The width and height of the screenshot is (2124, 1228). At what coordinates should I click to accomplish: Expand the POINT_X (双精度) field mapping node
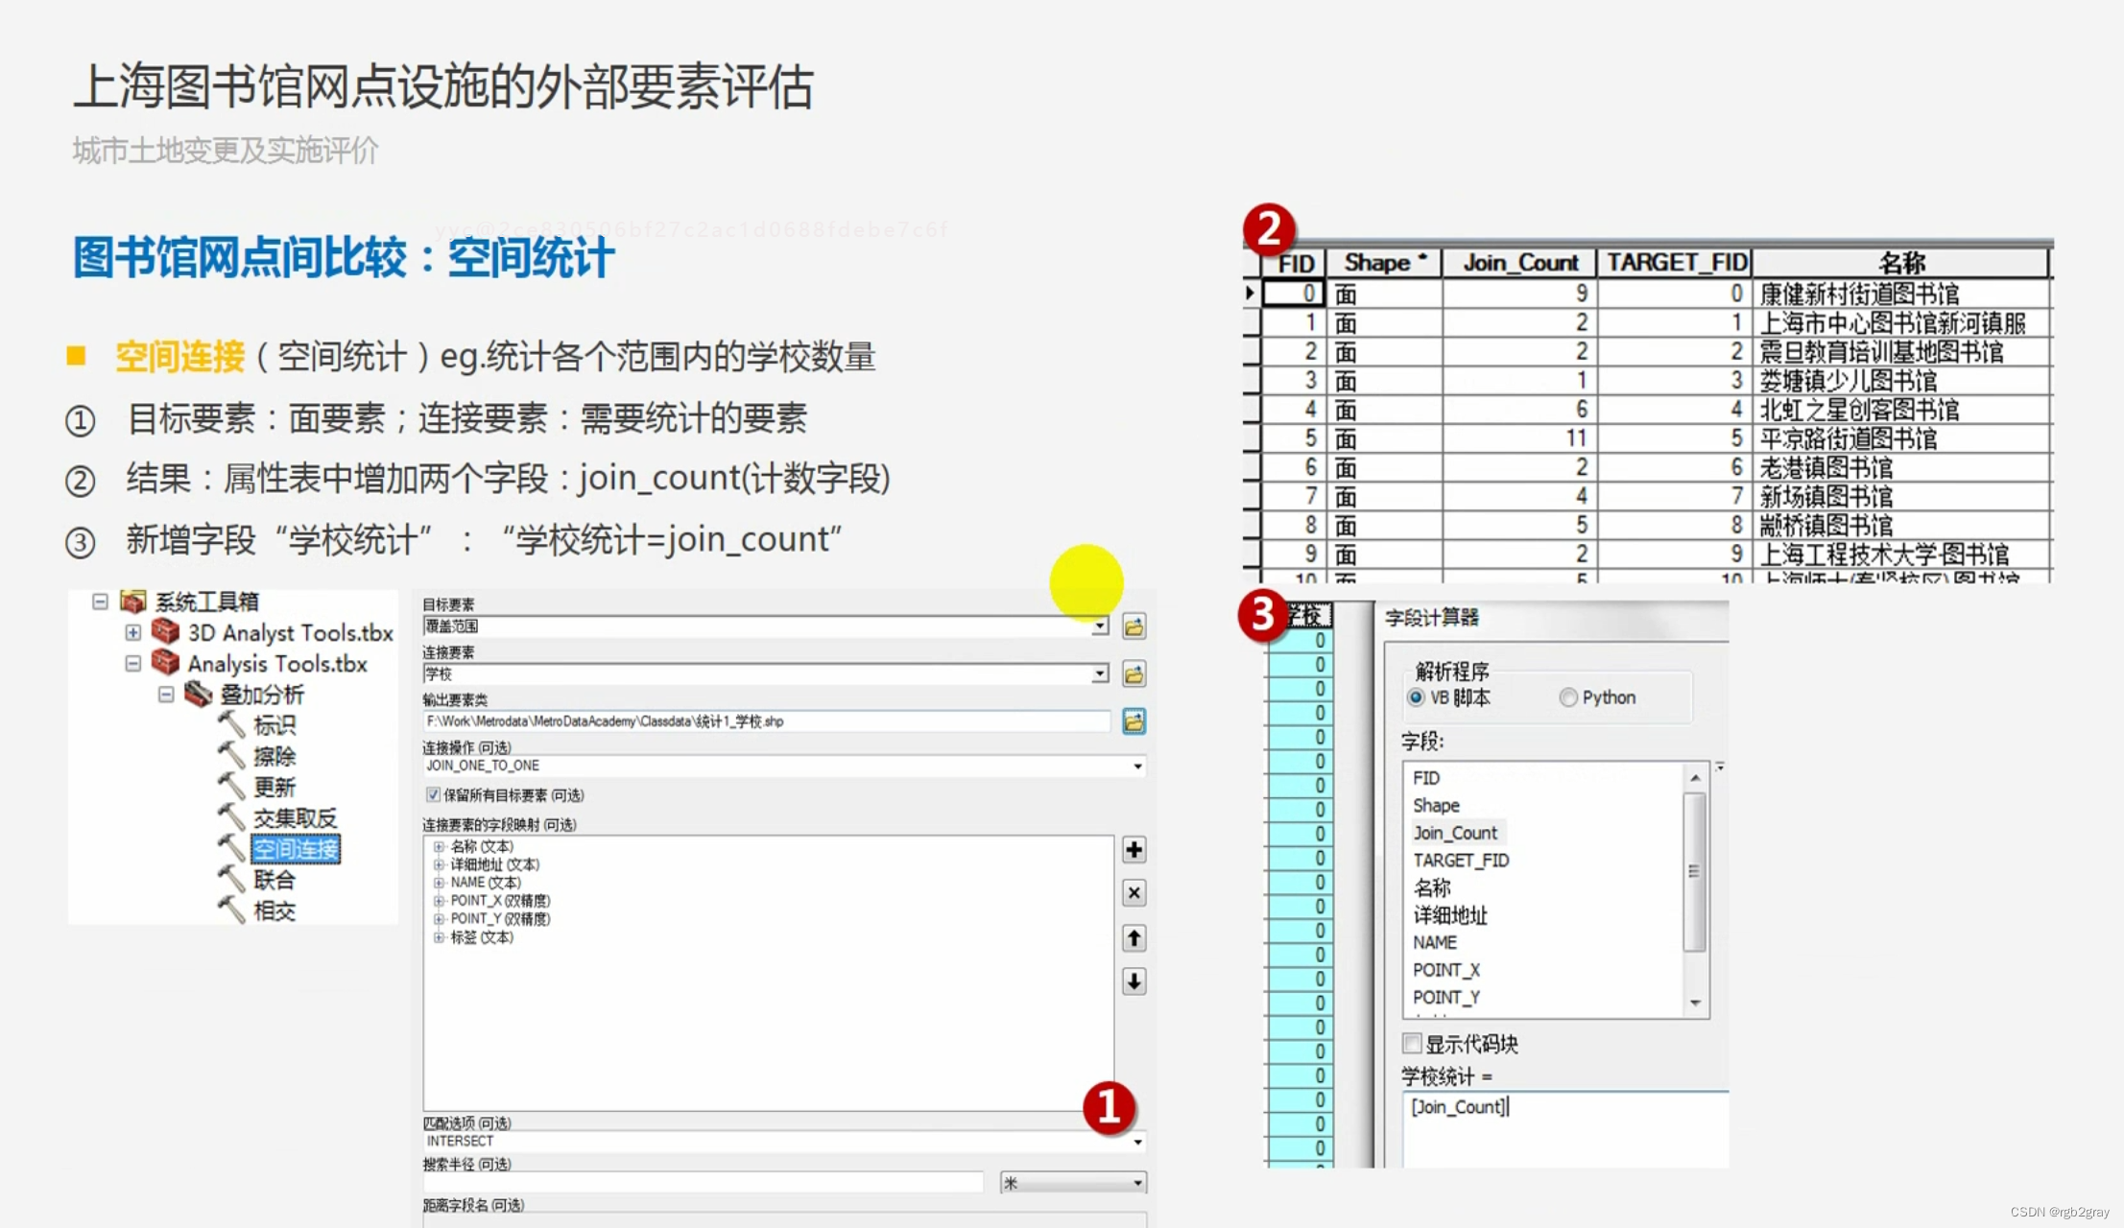pos(439,901)
